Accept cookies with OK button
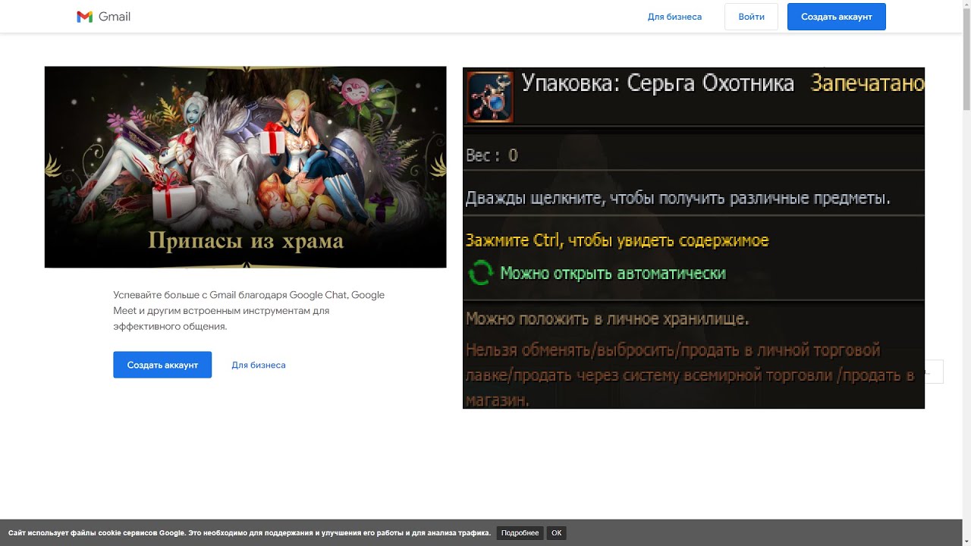 click(x=557, y=533)
